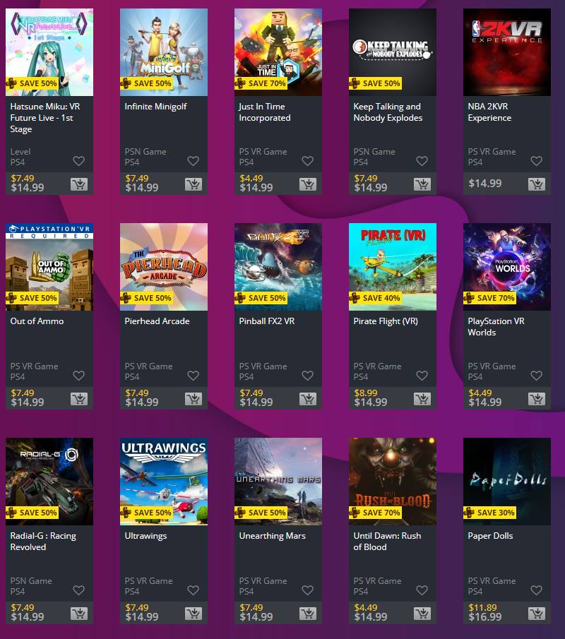Add Until Dawn: Rush of Blood to cart
The height and width of the screenshot is (639, 565).
point(422,614)
